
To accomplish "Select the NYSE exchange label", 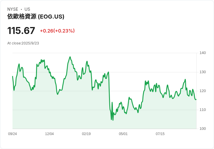I will click(x=13, y=9).
